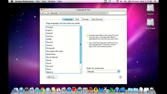167x94 pixels.
Task: Launch QuickTime Player from the dock
Action: [117, 90]
